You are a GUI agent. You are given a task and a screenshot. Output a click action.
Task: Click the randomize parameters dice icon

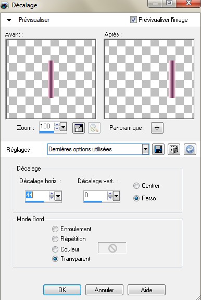tap(174, 149)
